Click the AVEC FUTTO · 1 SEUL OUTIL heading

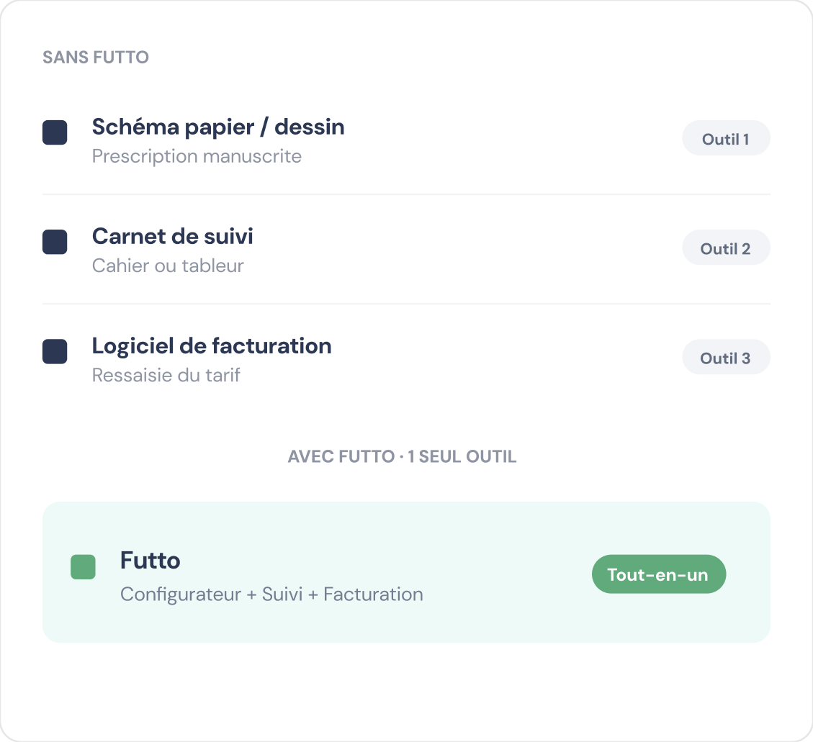click(x=403, y=456)
